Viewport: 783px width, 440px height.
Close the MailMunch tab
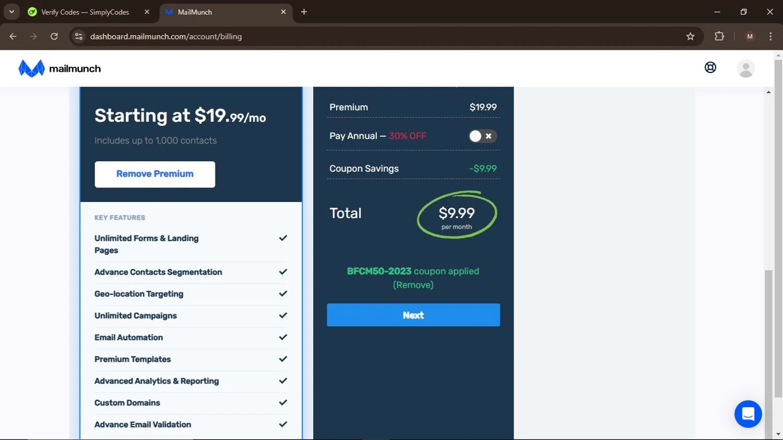pyautogui.click(x=283, y=11)
